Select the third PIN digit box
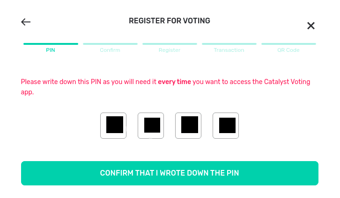340x198 pixels. 188,126
